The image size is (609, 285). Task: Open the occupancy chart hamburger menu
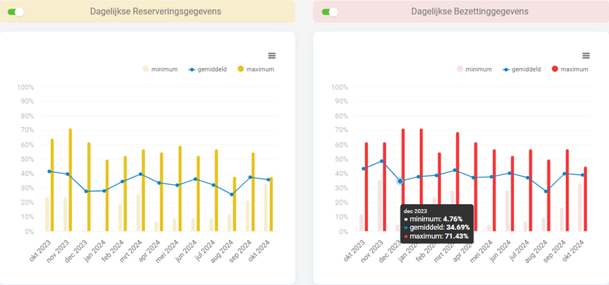point(586,56)
